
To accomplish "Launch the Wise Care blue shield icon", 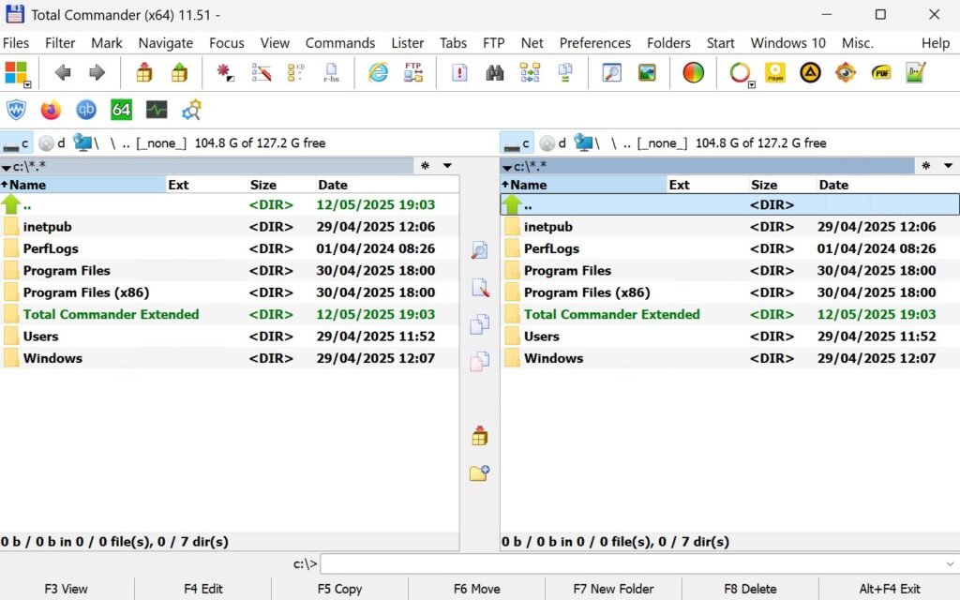I will (x=16, y=111).
